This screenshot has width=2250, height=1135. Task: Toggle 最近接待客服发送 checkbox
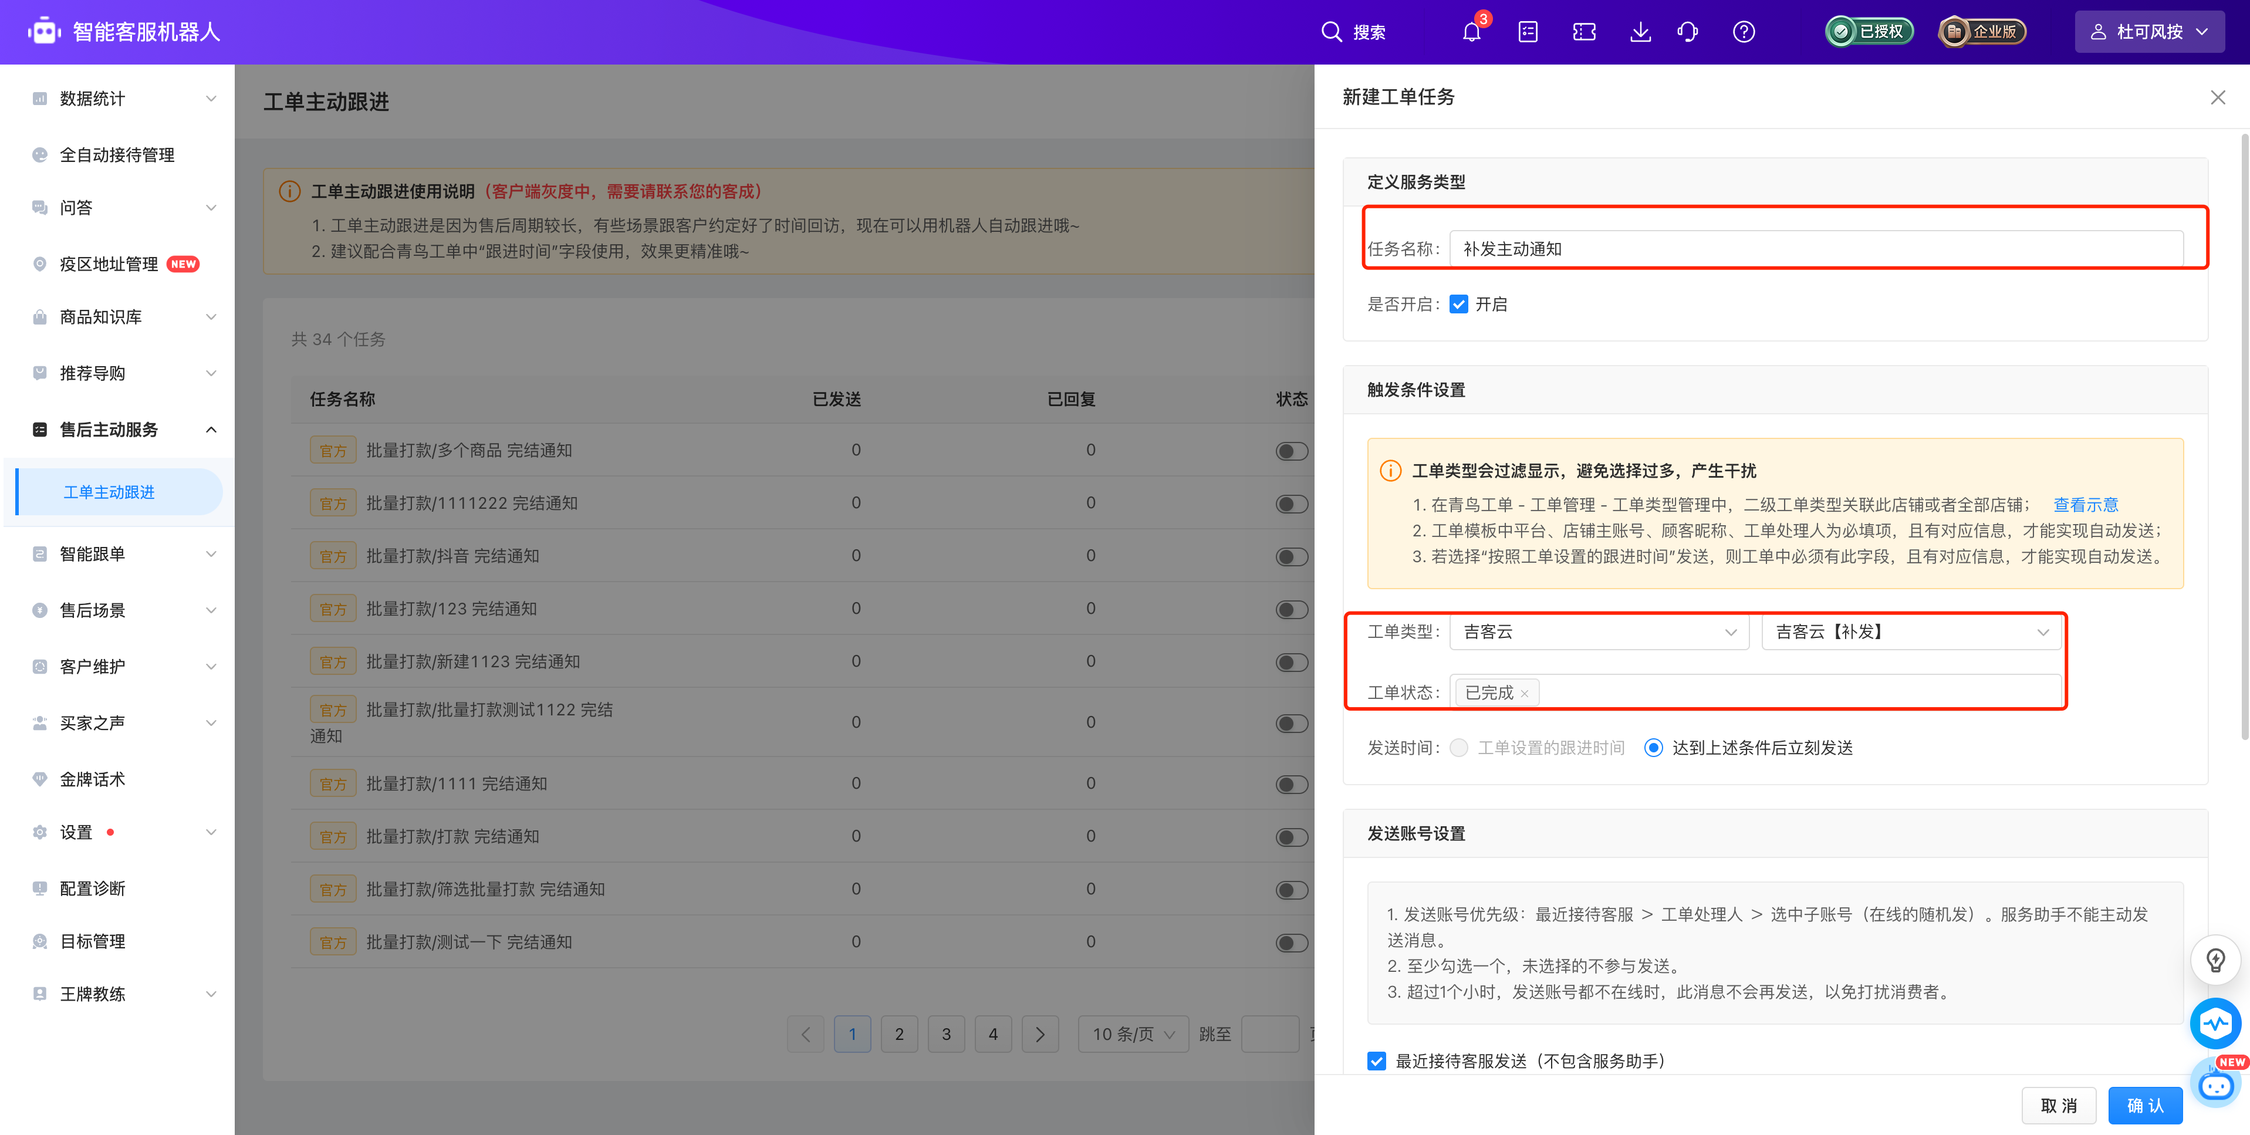coord(1377,1060)
